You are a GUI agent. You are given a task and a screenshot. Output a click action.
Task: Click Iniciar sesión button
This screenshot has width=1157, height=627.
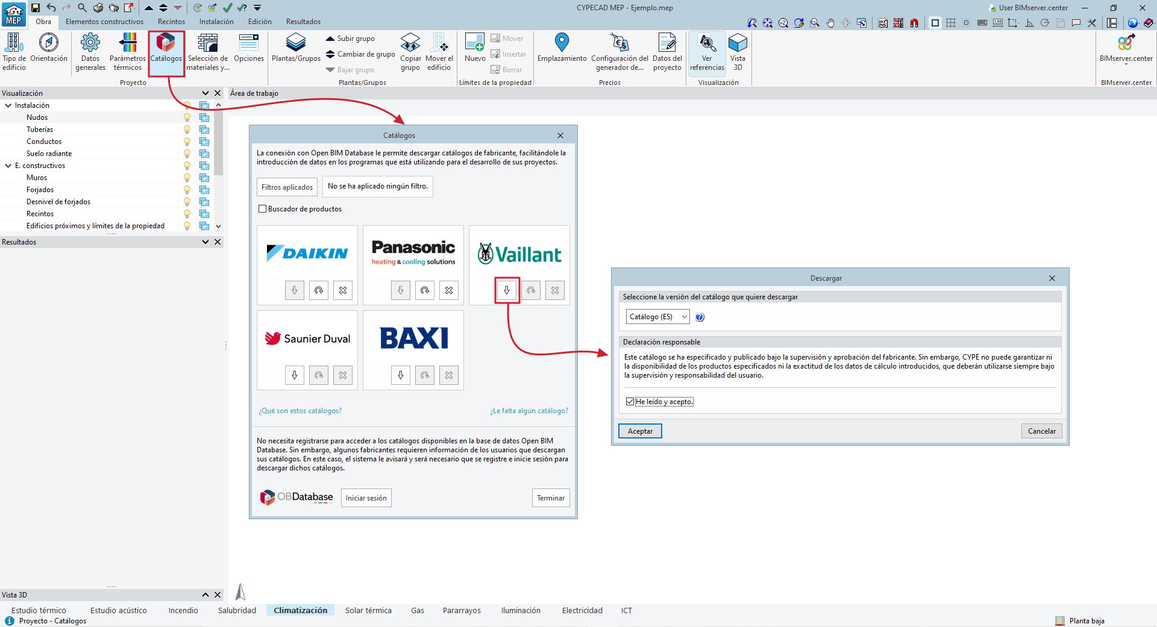pos(366,498)
